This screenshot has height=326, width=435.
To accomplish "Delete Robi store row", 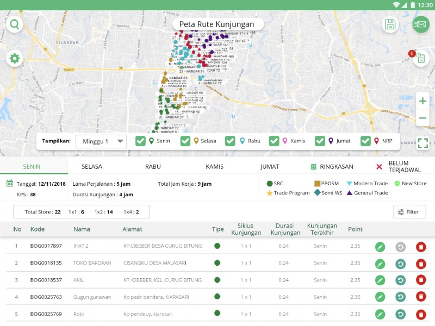I will (x=421, y=315).
